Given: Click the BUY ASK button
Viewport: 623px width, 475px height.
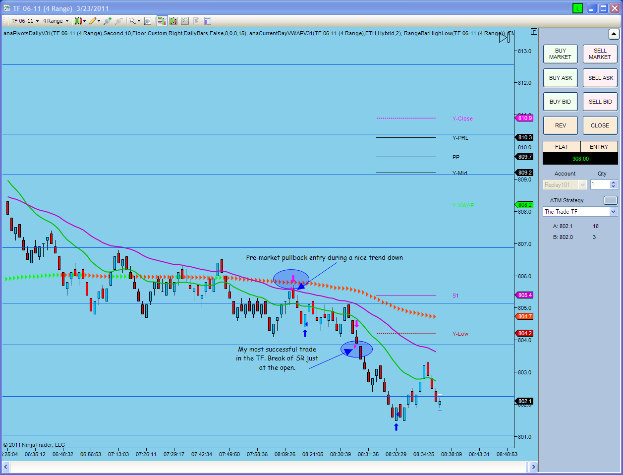Looking at the screenshot, I should (x=561, y=78).
